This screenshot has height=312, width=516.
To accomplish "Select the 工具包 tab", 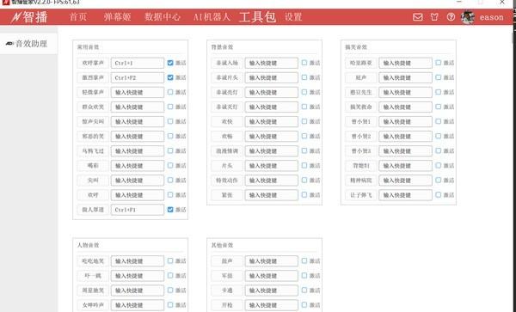I will point(257,17).
